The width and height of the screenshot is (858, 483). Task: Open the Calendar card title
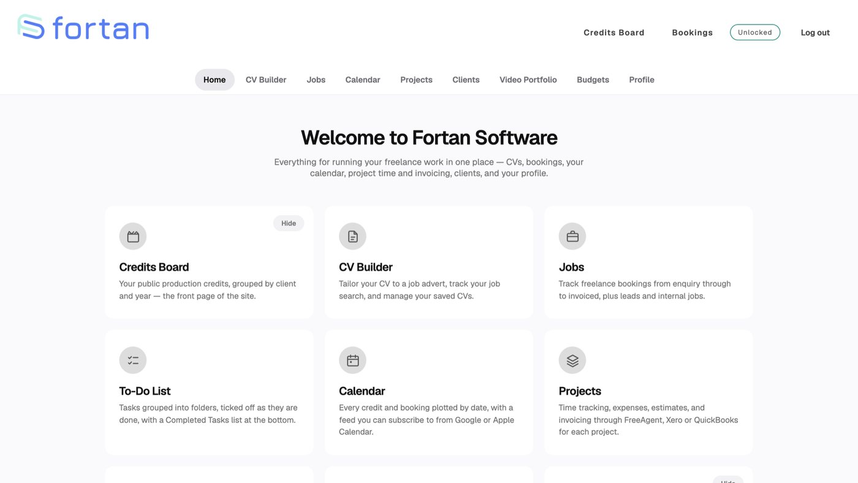tap(362, 391)
